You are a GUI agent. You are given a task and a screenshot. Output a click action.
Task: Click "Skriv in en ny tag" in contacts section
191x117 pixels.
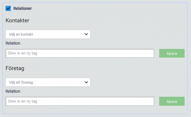[x=23, y=53]
